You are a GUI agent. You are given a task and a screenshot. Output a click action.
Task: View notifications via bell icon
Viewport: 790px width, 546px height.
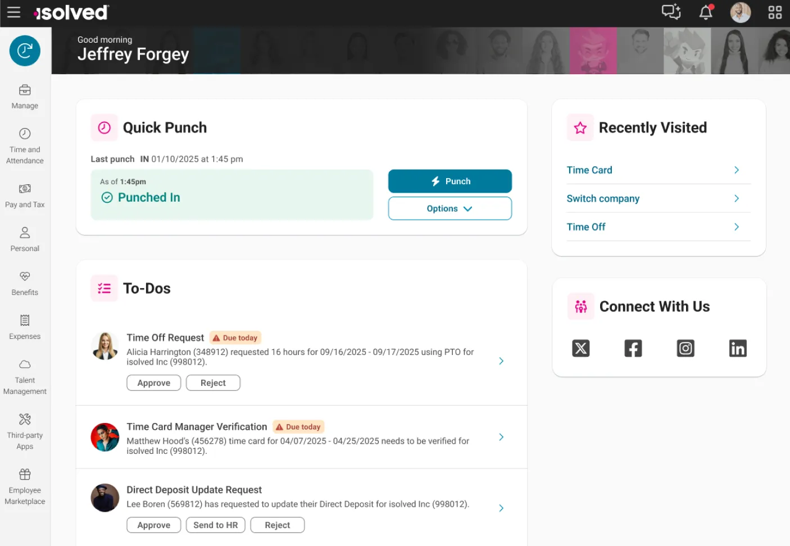[706, 12]
